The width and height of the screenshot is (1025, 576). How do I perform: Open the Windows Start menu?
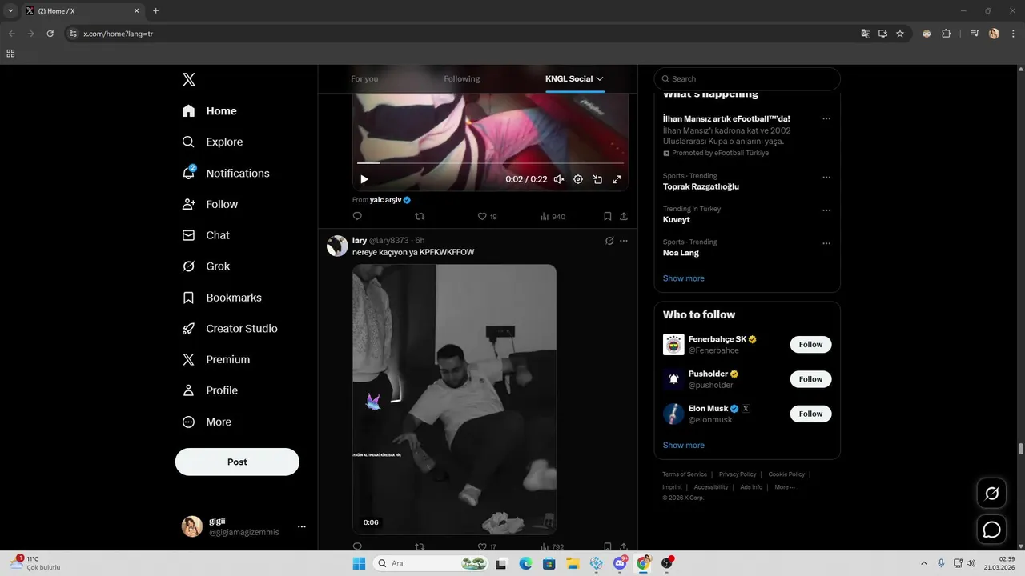point(359,563)
